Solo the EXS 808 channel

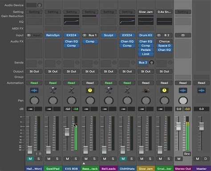tap(76, 159)
